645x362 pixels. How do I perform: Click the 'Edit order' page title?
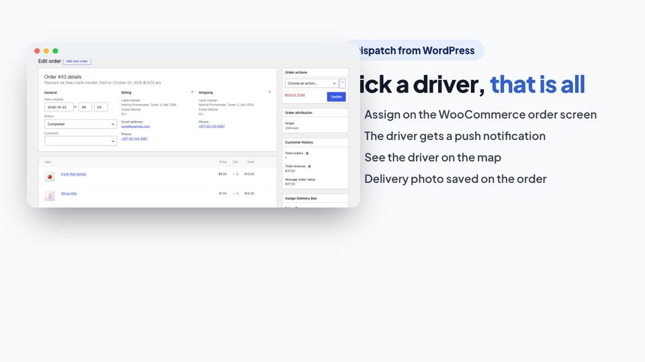click(x=49, y=61)
